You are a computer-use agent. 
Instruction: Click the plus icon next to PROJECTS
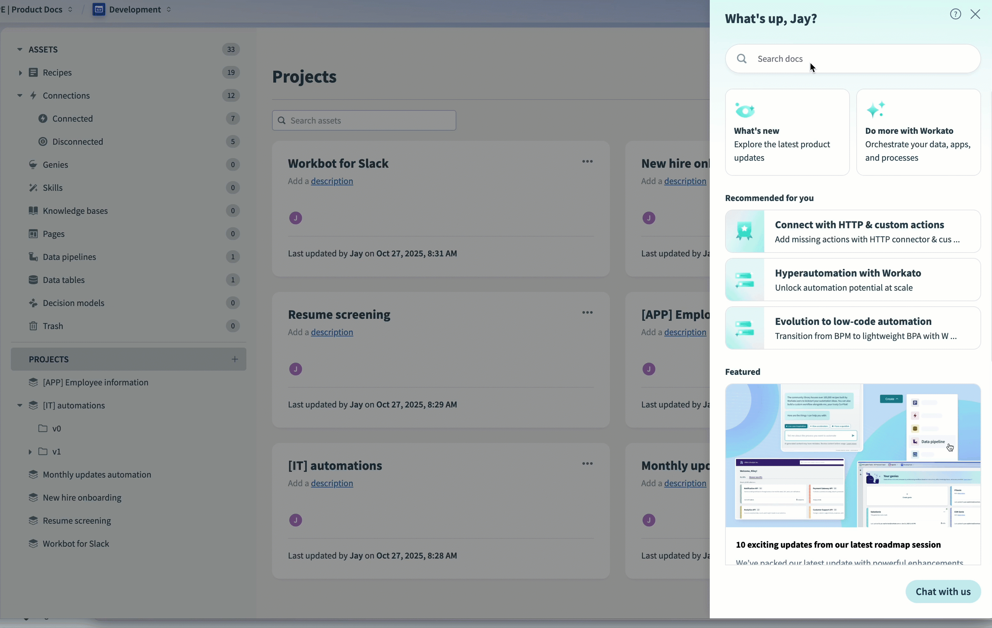click(x=235, y=359)
